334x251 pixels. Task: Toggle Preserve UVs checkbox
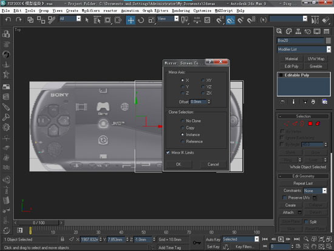pos(284,198)
